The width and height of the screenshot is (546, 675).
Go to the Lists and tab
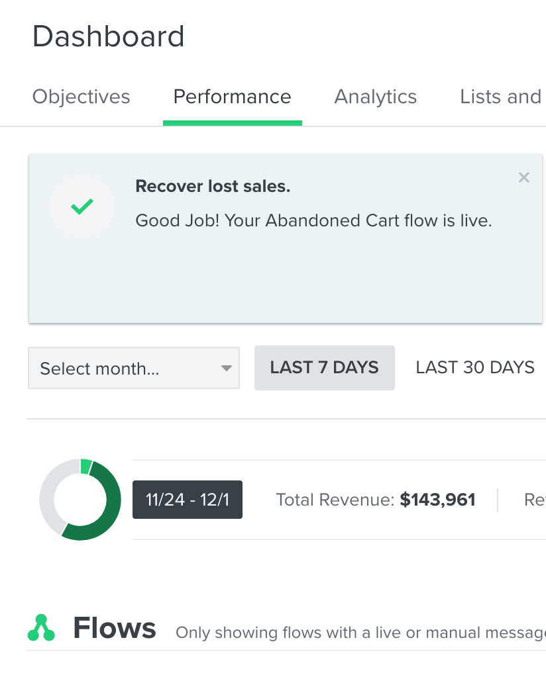(x=500, y=97)
